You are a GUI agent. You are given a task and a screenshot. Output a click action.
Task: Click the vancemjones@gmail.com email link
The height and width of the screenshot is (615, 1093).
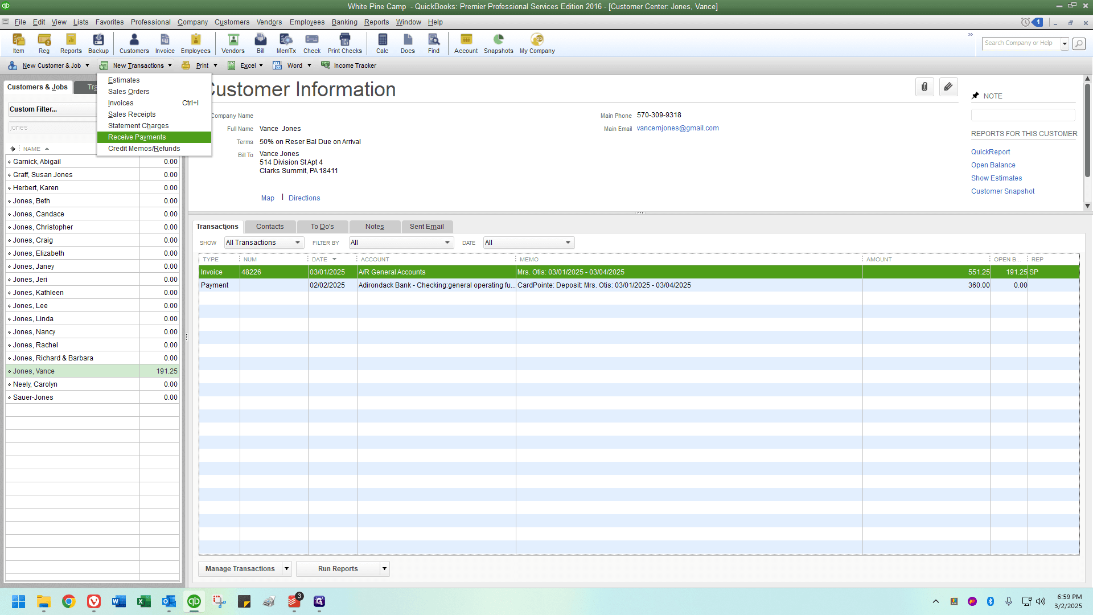(677, 128)
